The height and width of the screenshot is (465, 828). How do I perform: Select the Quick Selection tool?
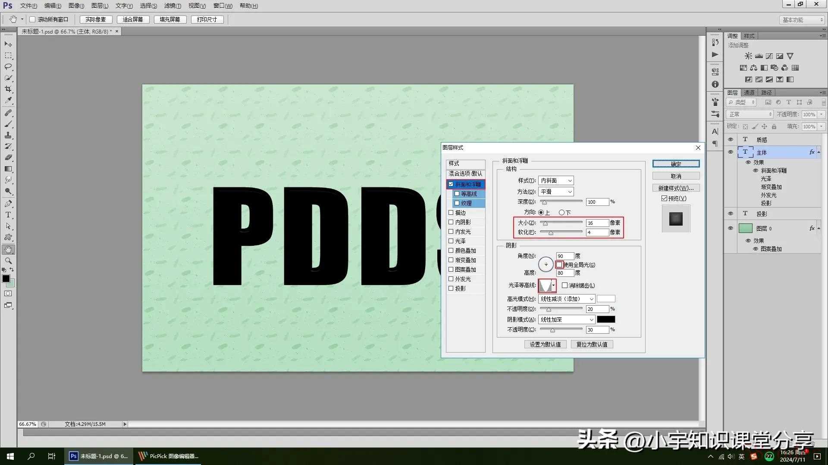point(8,78)
